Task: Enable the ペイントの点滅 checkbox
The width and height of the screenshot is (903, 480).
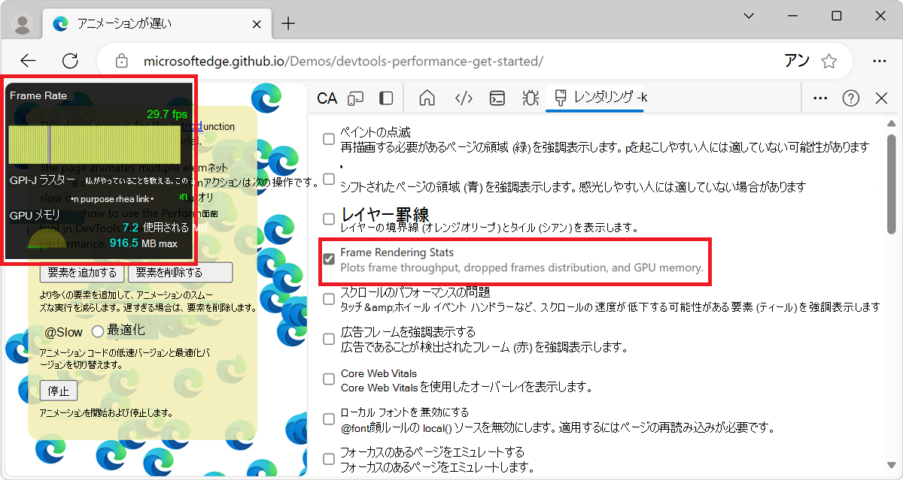Action: pos(328,138)
